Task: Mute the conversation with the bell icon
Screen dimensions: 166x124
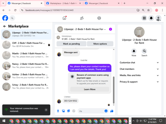Action: (x=134, y=51)
